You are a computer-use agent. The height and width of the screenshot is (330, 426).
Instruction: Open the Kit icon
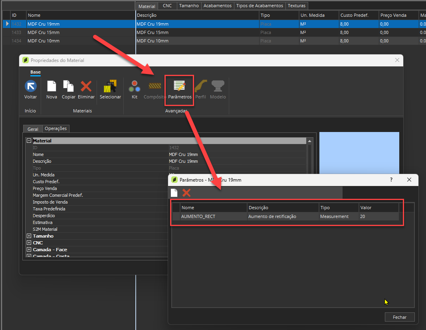[x=135, y=86]
